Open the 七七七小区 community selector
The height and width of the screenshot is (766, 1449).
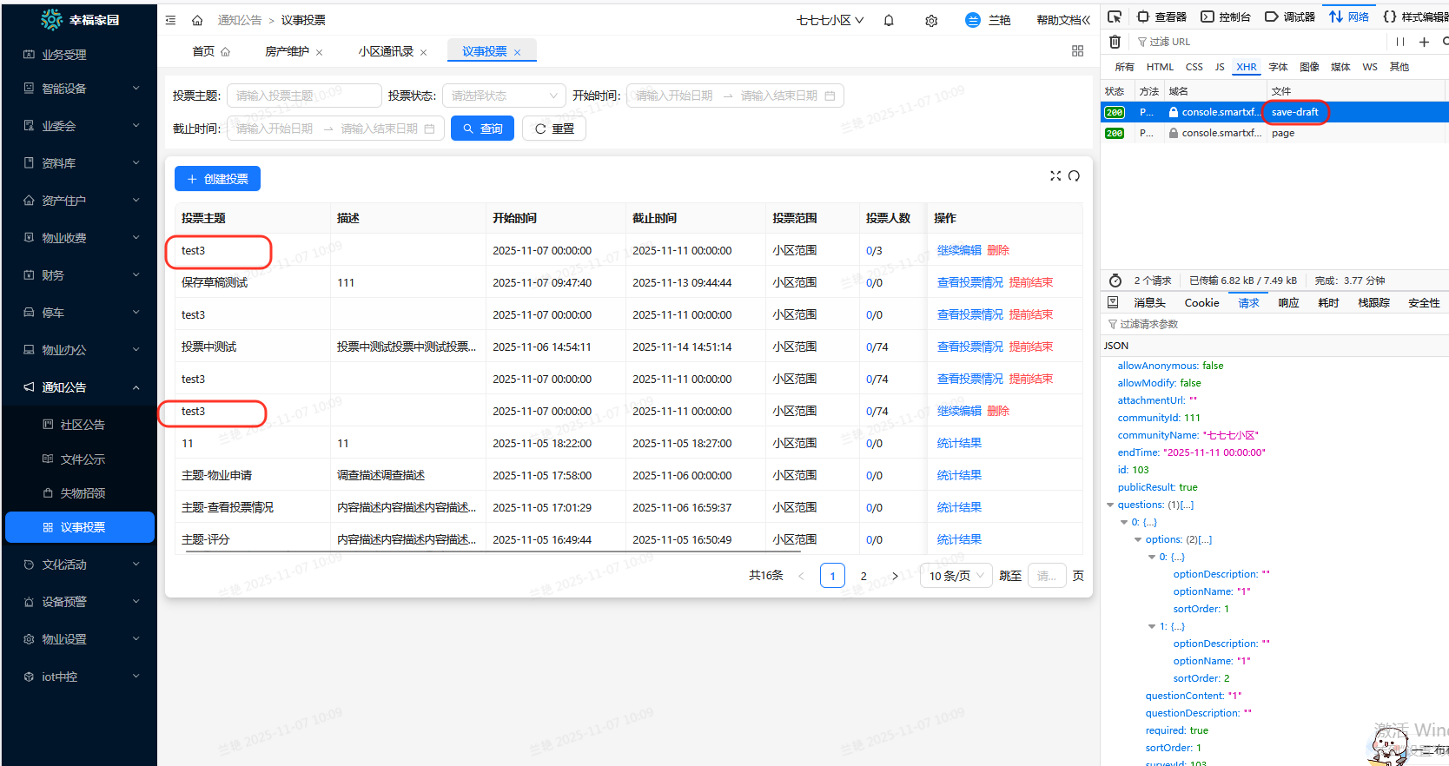point(830,20)
